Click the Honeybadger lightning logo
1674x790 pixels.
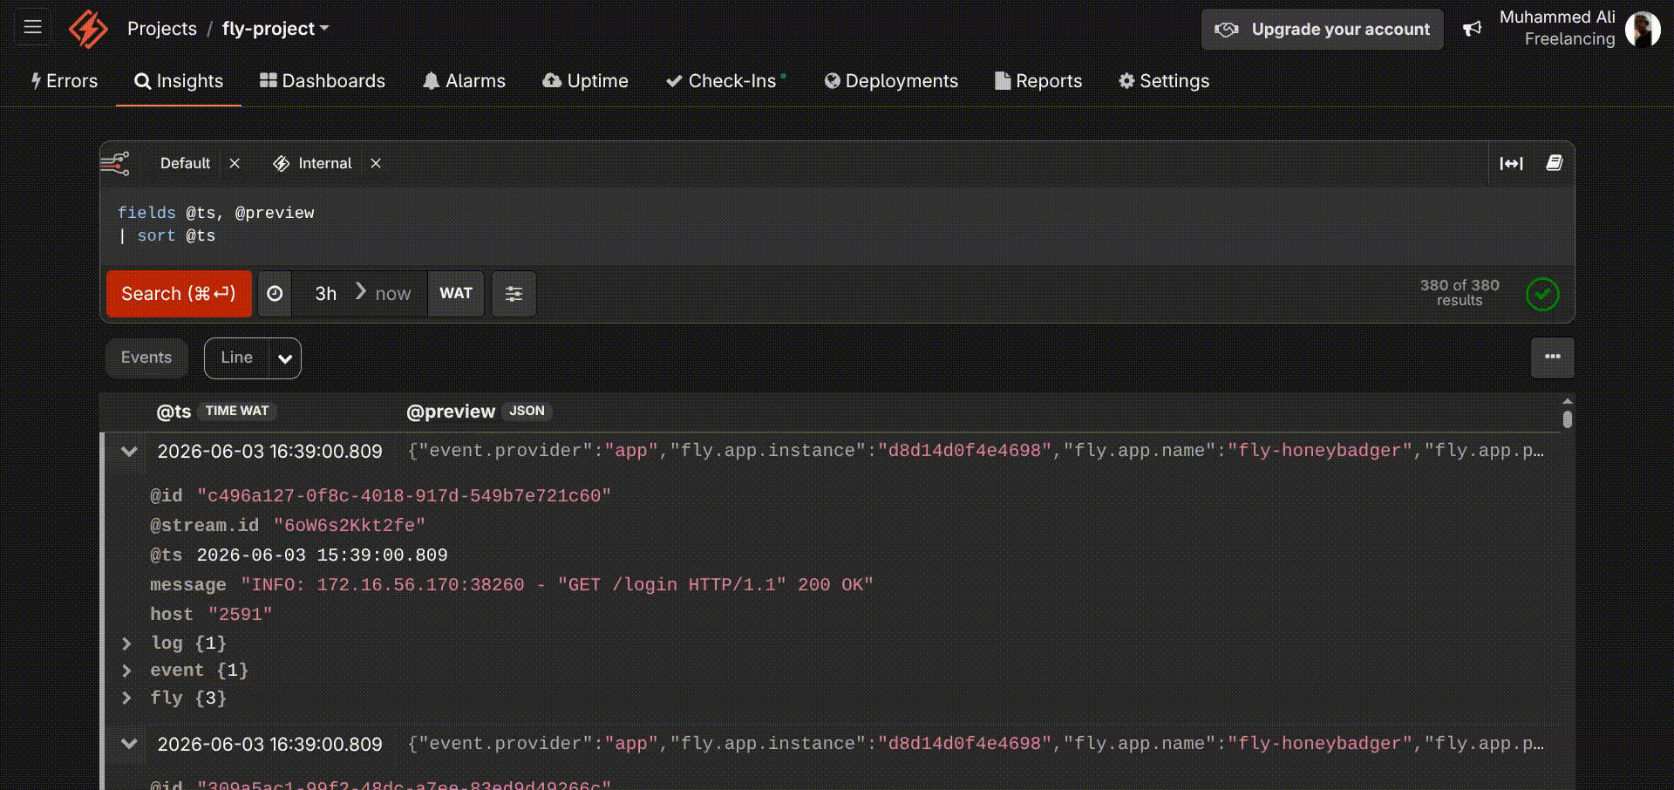[88, 29]
